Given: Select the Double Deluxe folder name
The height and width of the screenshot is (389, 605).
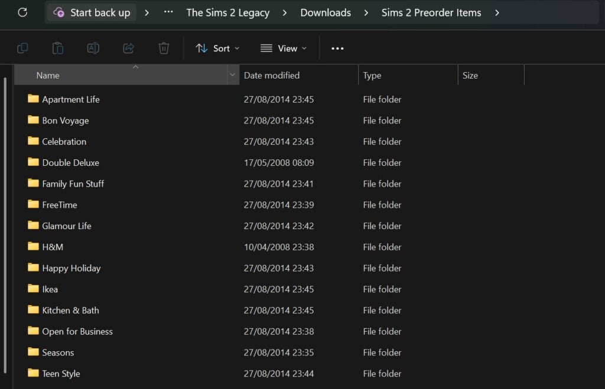Looking at the screenshot, I should coord(71,163).
